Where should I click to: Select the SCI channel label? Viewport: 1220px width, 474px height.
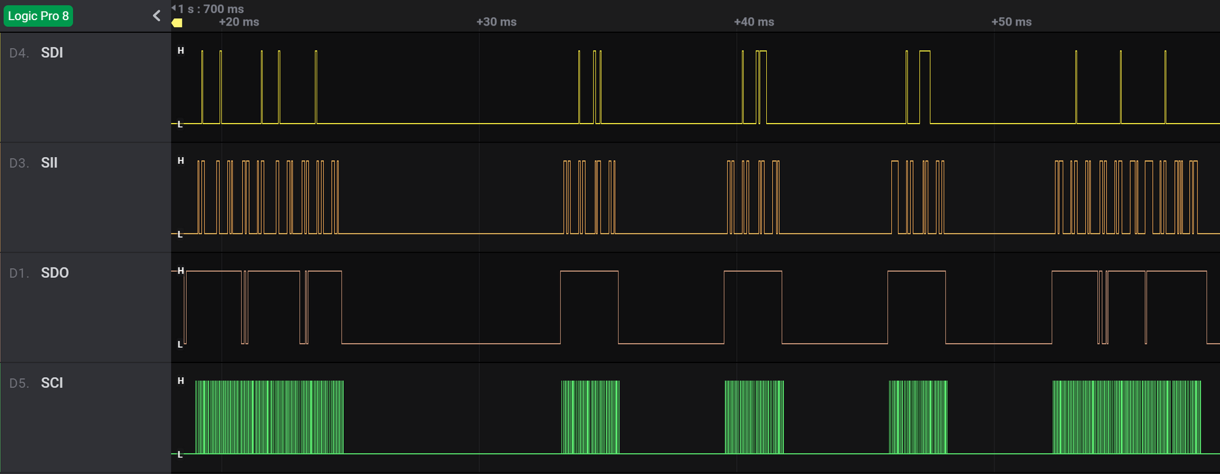coord(52,383)
